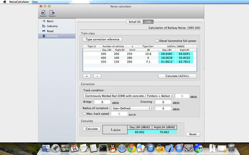Open the View menu
This screenshot has width=249, height=155.
point(35,2)
